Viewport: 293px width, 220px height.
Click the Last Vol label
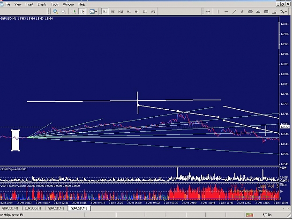pos(268,186)
